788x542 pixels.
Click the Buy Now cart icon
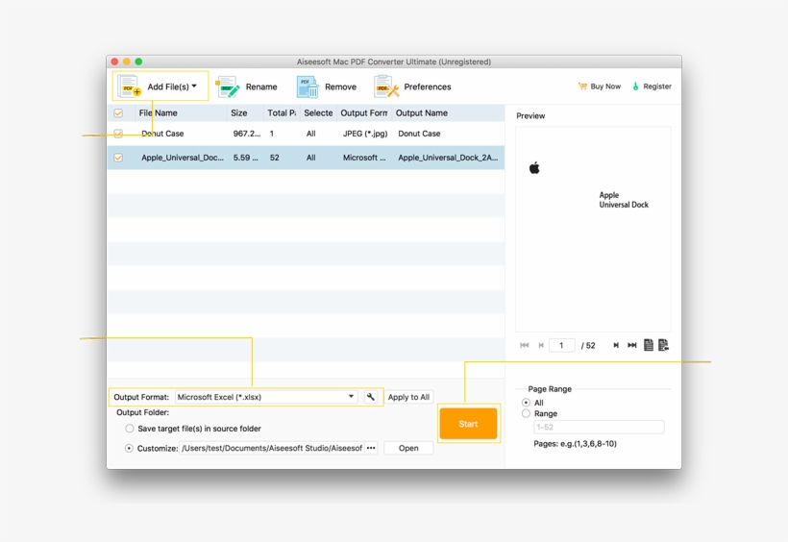coord(582,86)
